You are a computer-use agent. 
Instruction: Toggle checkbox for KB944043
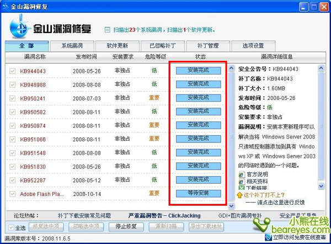click(x=13, y=71)
